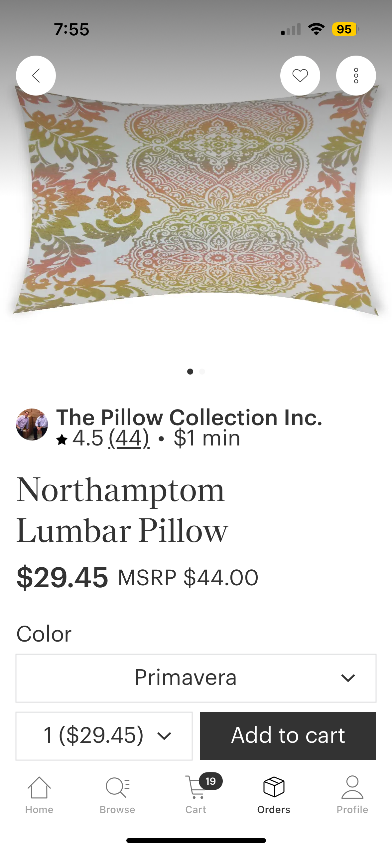Open the three-dot more options menu
Image resolution: width=392 pixels, height=851 pixels.
(x=356, y=76)
